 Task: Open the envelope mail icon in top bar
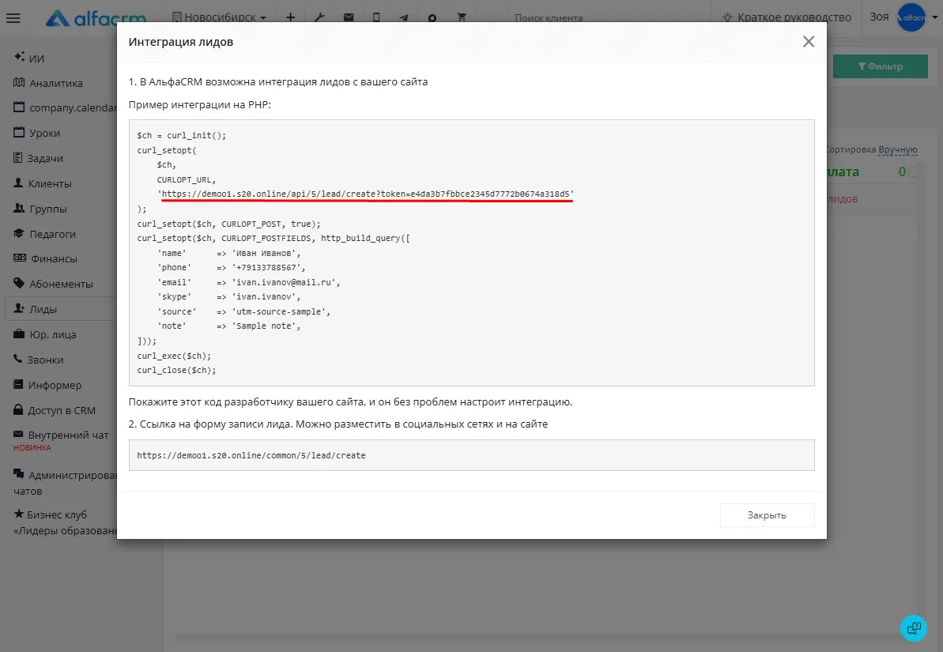click(349, 17)
